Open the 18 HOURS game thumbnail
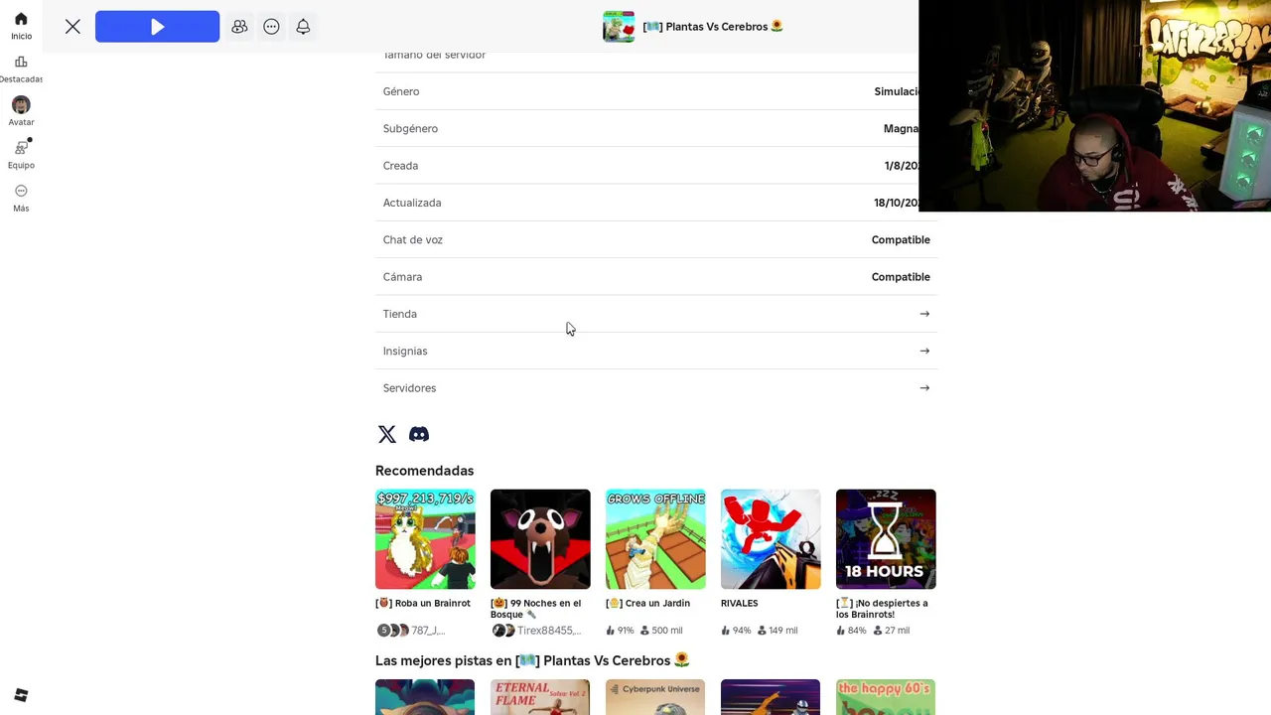 pos(886,539)
